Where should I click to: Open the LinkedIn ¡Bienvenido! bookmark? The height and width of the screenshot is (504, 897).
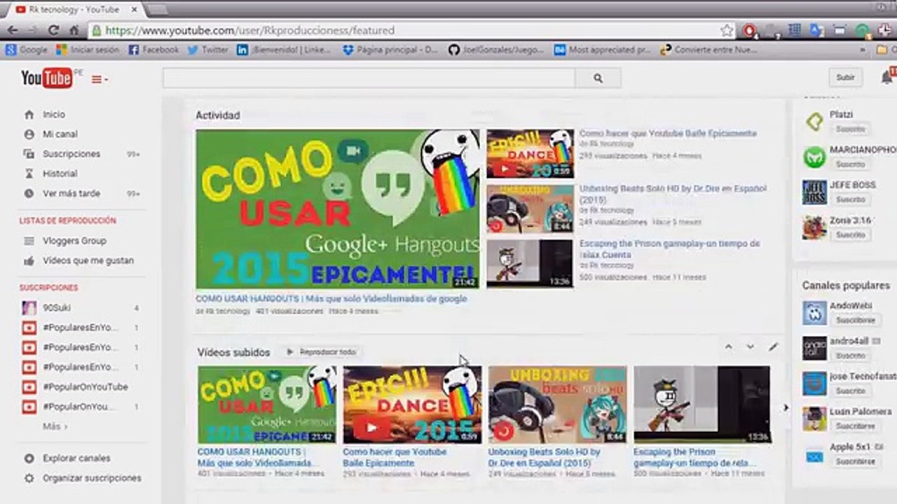pos(284,50)
